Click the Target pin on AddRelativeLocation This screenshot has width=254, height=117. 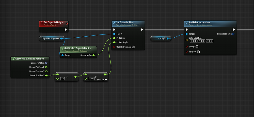pyautogui.click(x=187, y=34)
